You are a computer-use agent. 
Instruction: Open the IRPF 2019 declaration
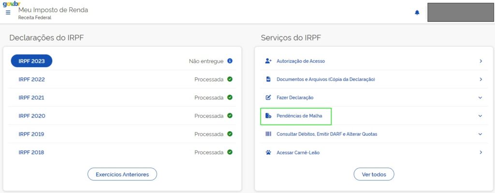point(31,134)
